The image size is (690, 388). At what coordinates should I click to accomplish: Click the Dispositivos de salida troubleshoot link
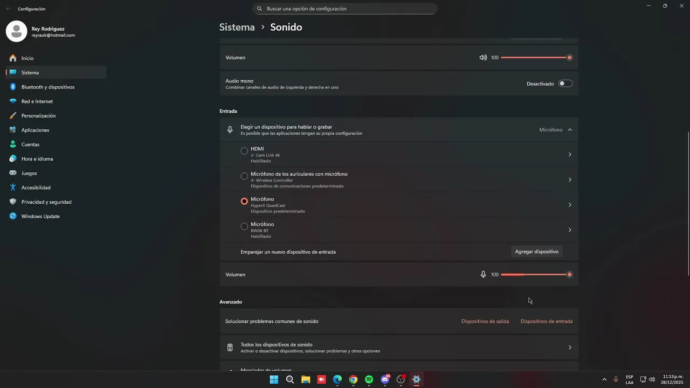pos(485,321)
